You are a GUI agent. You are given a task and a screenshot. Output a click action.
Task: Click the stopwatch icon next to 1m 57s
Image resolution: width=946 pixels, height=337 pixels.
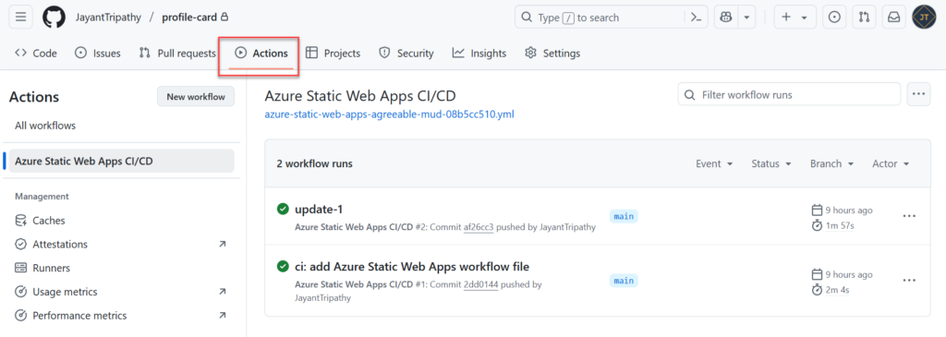(x=817, y=225)
